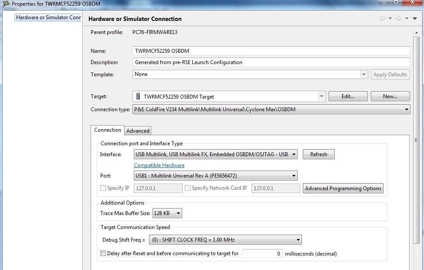Click the Debug Shift Freq label
Image resolution: width=424 pixels, height=270 pixels.
[x=124, y=240]
